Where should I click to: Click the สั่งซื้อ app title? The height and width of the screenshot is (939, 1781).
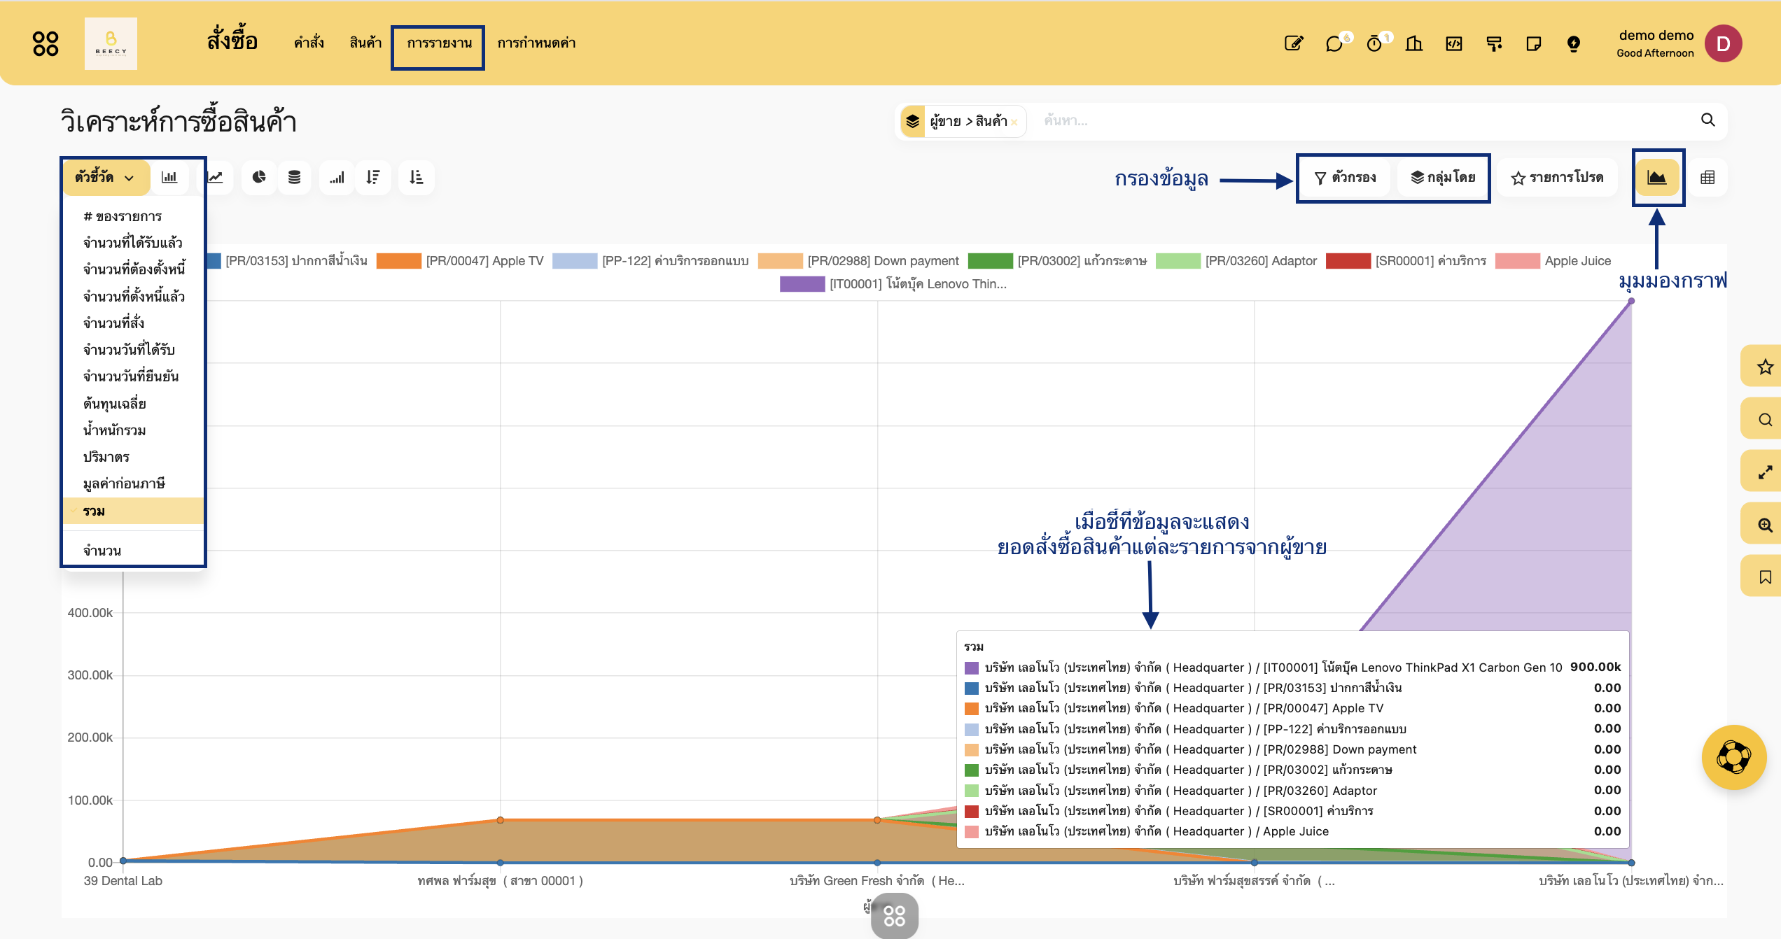[x=232, y=41]
